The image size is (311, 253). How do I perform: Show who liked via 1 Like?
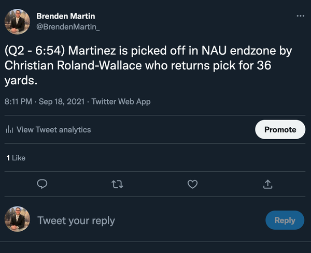pyautogui.click(x=16, y=158)
